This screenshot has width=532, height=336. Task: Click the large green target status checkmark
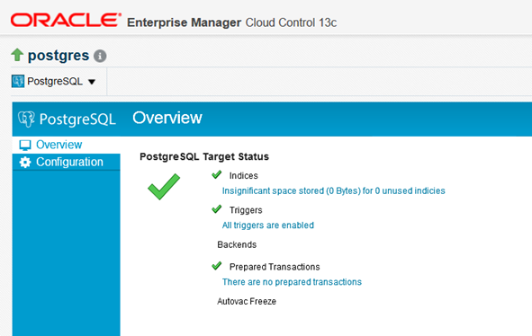164,186
